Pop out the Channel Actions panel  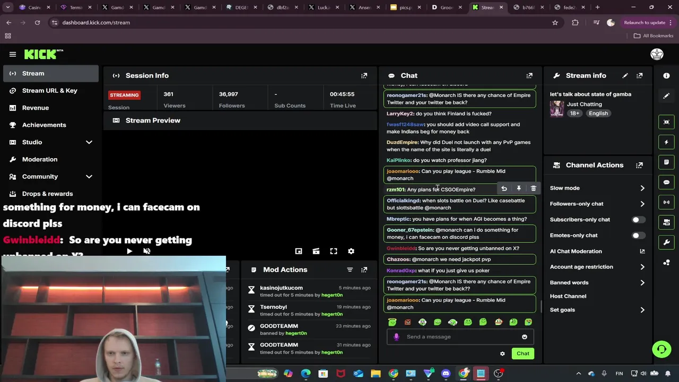pyautogui.click(x=639, y=166)
